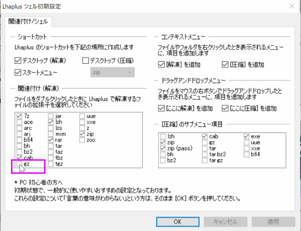Check tar in compress submenu list
Screen dimensions: 301x231
click(x=205, y=148)
